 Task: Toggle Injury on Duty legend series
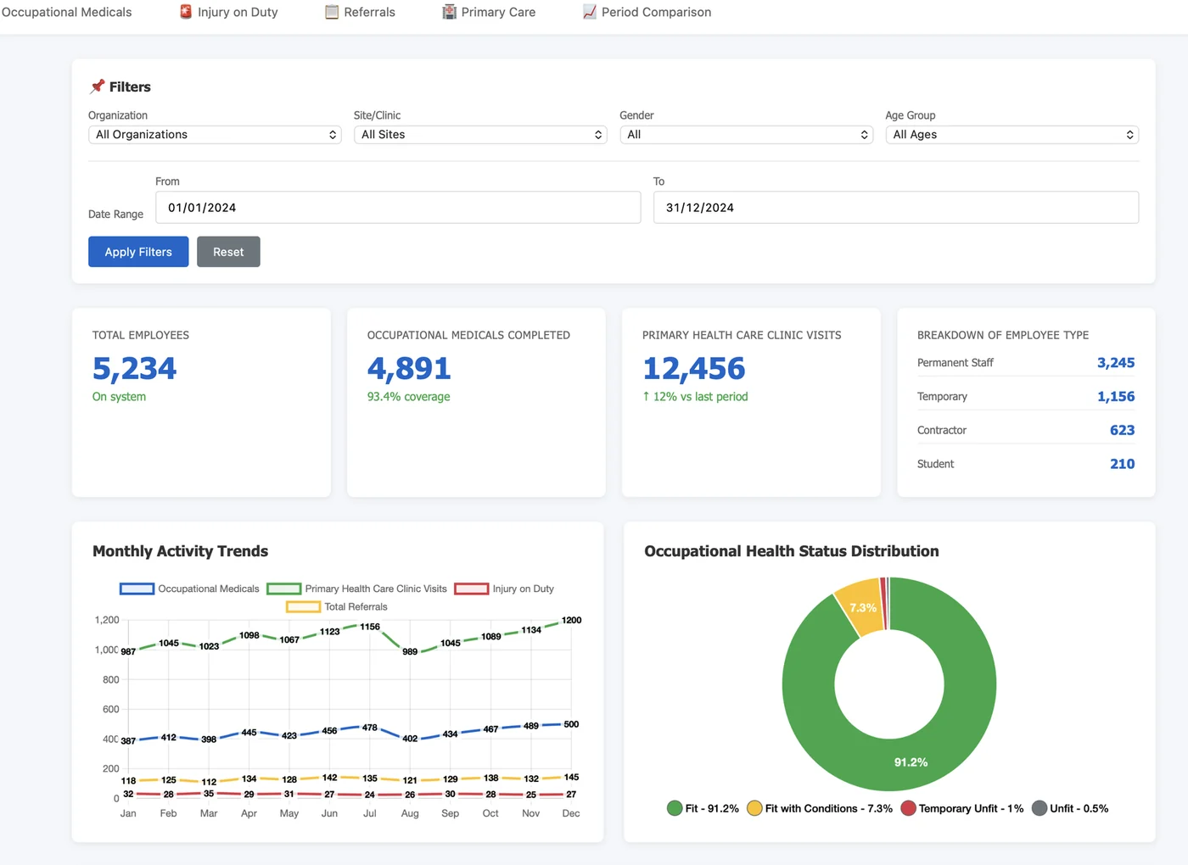coord(504,589)
